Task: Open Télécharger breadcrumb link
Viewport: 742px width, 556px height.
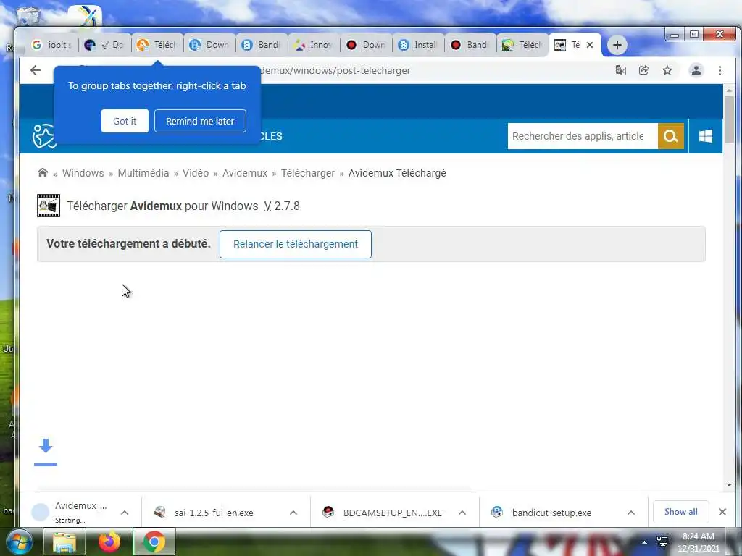Action: [308, 173]
